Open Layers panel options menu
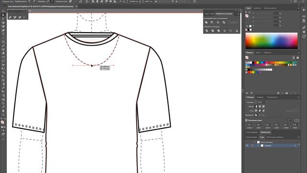The width and height of the screenshot is (307, 173). click(298, 137)
